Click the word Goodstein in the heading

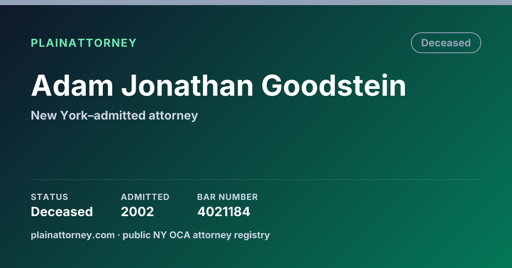pos(334,86)
